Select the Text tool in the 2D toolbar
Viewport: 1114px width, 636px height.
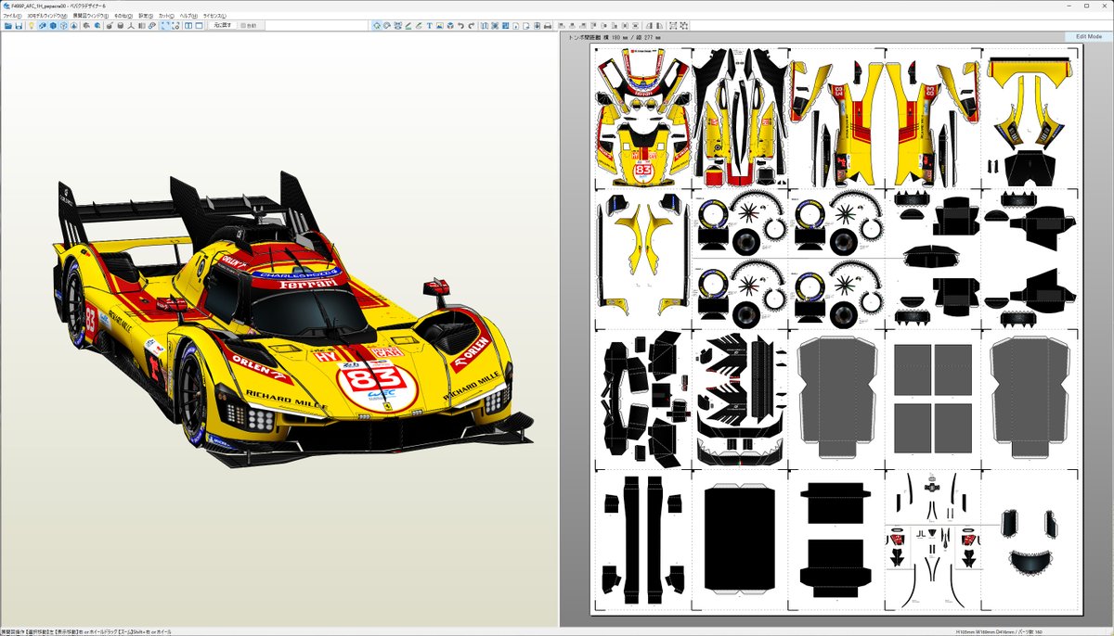[x=430, y=26]
